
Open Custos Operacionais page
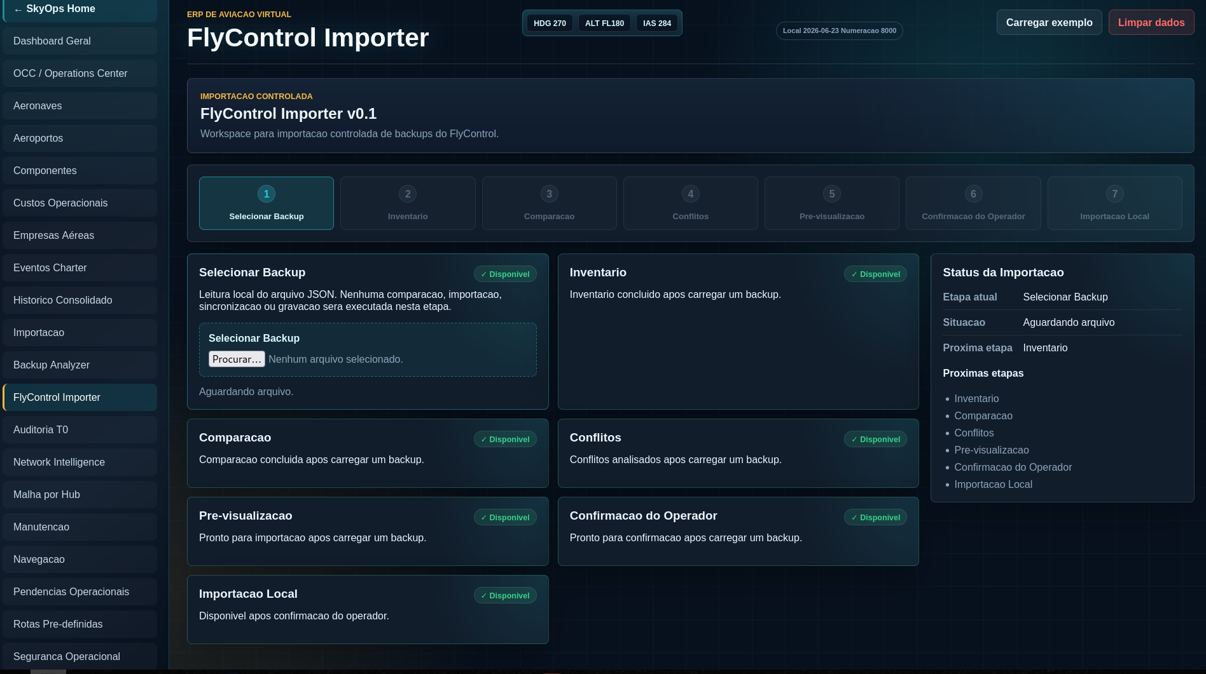[80, 203]
